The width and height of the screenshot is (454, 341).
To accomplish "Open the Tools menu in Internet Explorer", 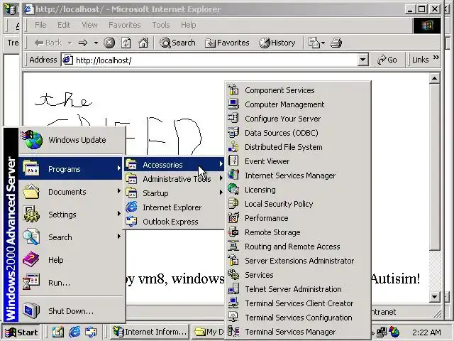I will [161, 25].
